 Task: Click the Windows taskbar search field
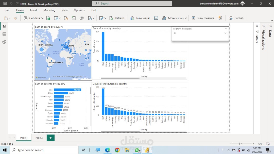pos(44,150)
